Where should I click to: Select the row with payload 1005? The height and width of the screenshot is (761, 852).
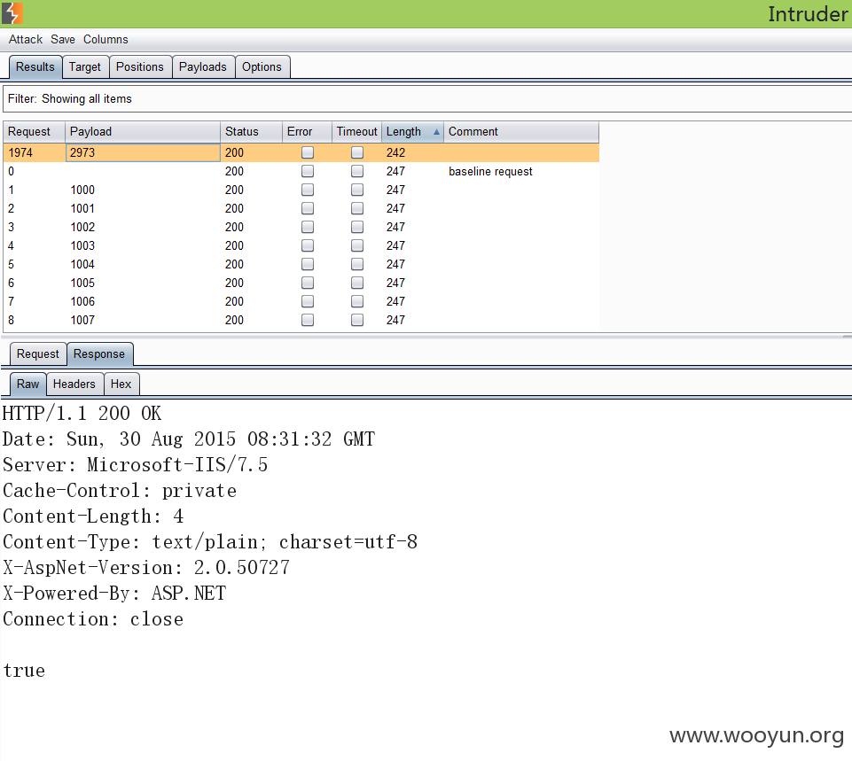[x=301, y=283]
